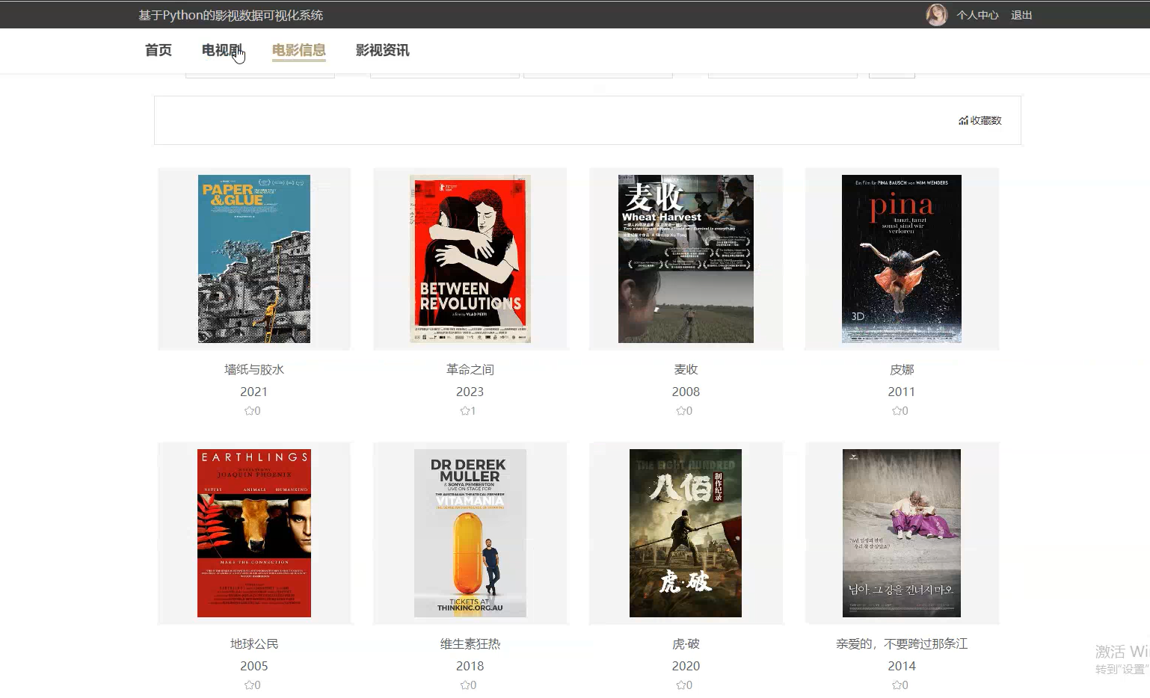Open the Pina movie poster
1150x698 pixels.
click(902, 259)
